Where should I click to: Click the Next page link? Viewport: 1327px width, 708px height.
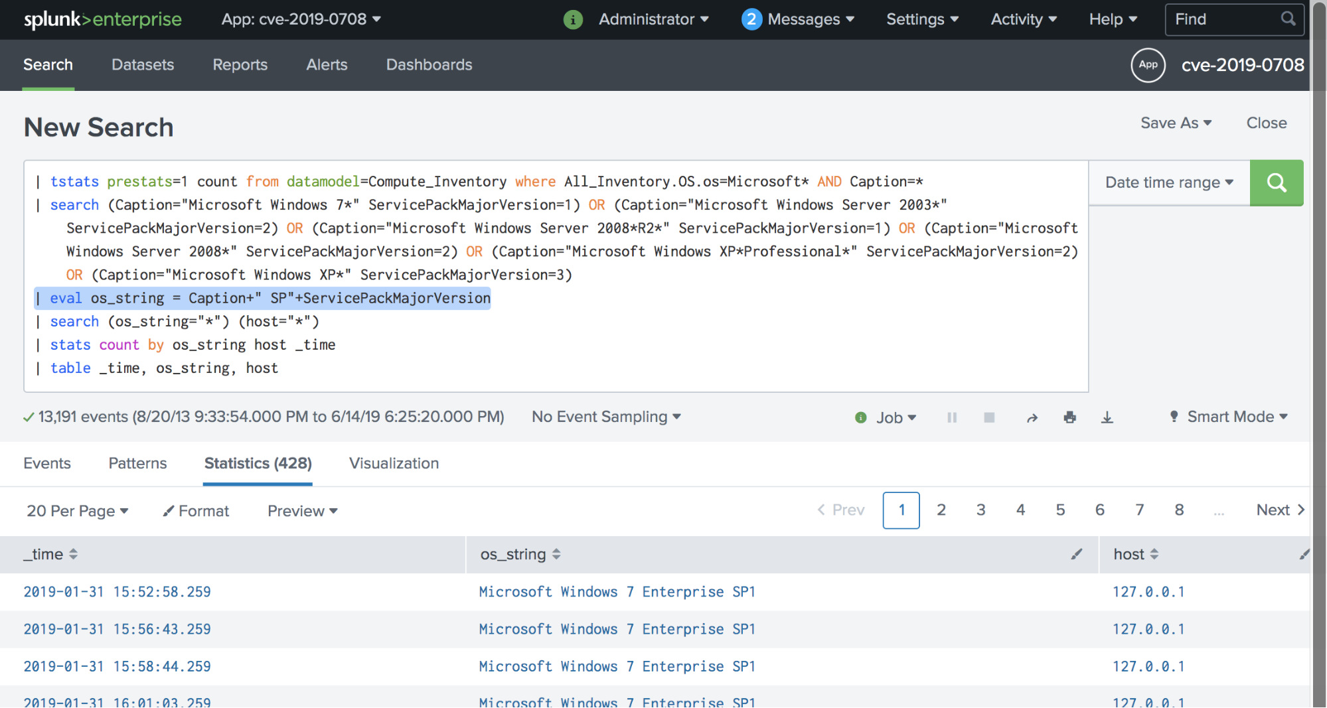coord(1281,510)
